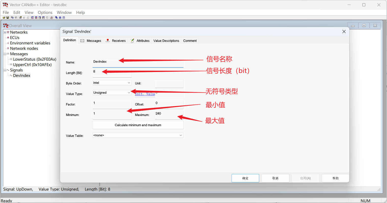Click the Init. Value link
This screenshot has width=387, height=203.
(145, 94)
